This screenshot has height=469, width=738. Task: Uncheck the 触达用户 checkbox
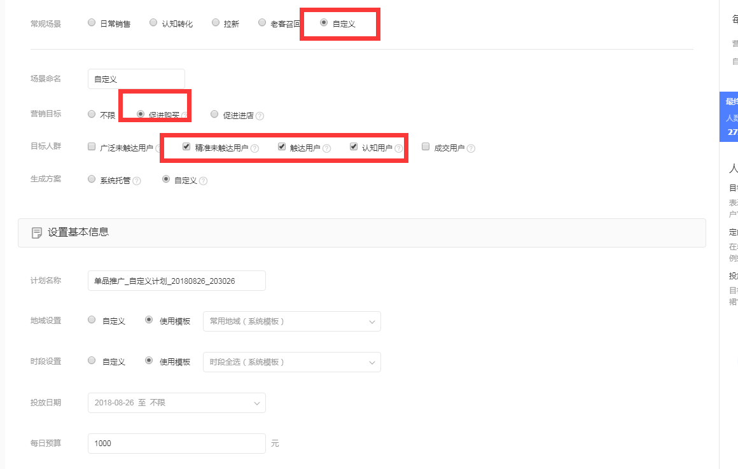[x=282, y=147]
